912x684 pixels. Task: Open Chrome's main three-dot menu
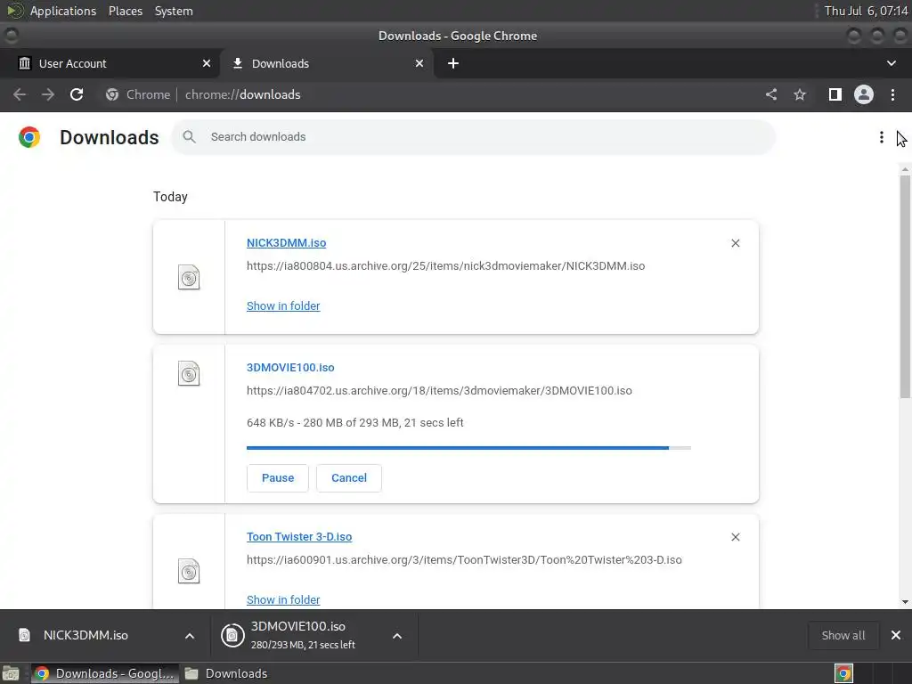[892, 94]
